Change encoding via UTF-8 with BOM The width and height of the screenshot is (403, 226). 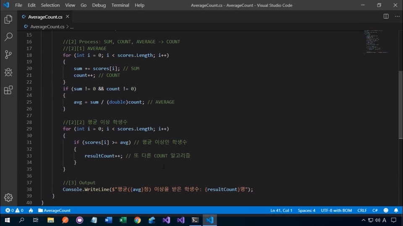tap(336, 211)
